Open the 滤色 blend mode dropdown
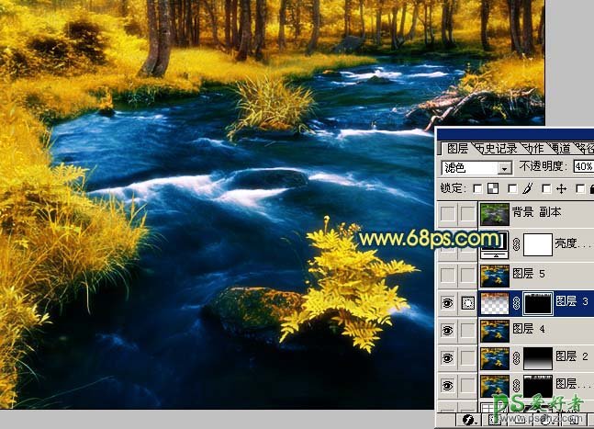 (504, 168)
